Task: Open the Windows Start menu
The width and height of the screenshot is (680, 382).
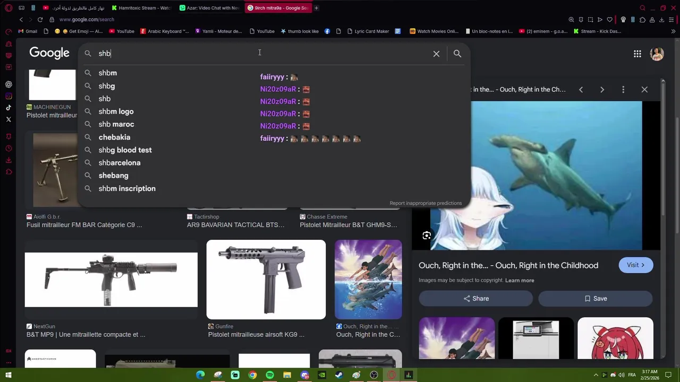Action: click(8, 375)
